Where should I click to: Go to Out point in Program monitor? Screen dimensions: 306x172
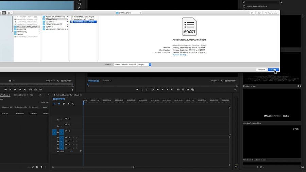coord(172,90)
